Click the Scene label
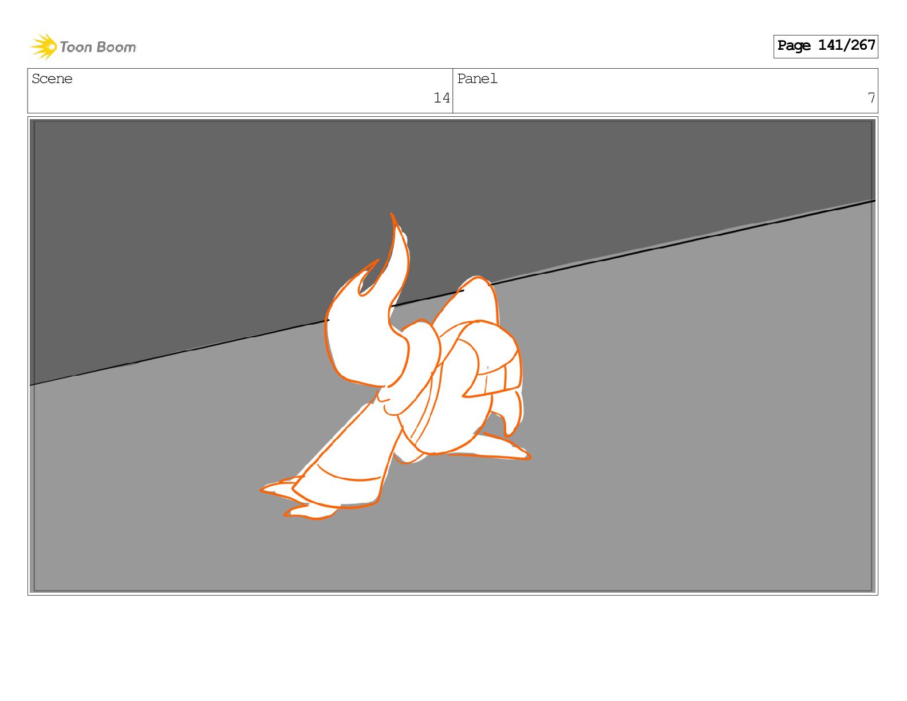 [x=52, y=78]
